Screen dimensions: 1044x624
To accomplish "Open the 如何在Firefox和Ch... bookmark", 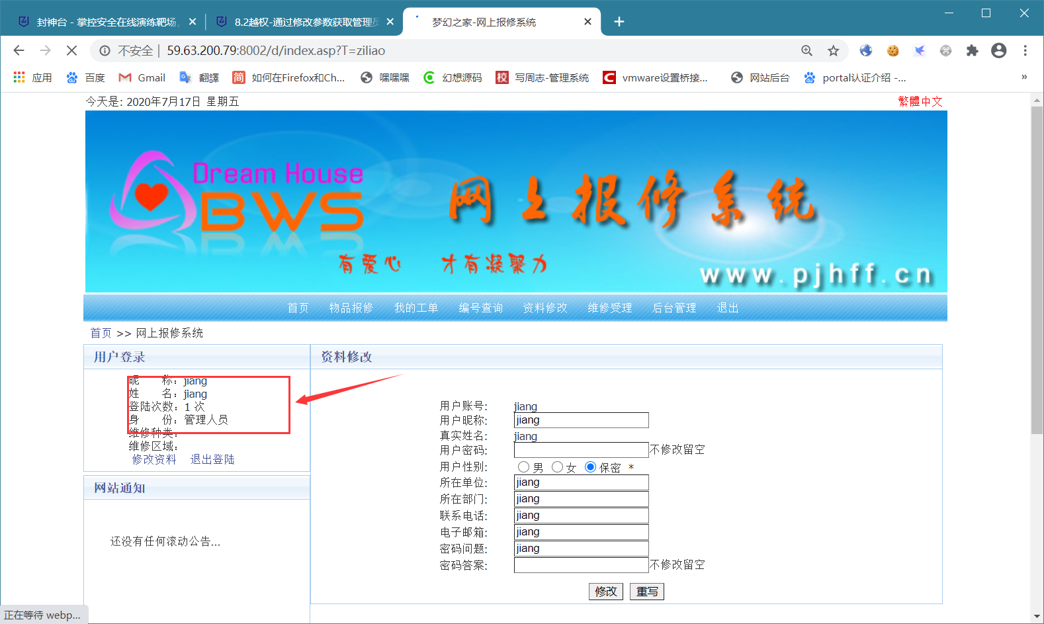I will click(288, 77).
